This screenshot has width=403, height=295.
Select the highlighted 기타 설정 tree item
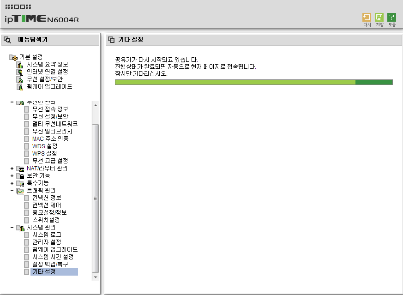tap(54, 272)
